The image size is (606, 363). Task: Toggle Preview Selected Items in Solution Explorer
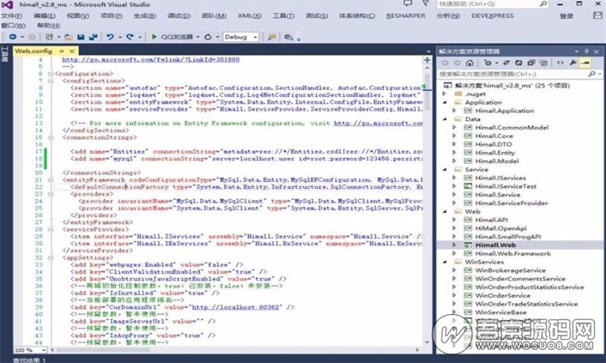coord(586,63)
